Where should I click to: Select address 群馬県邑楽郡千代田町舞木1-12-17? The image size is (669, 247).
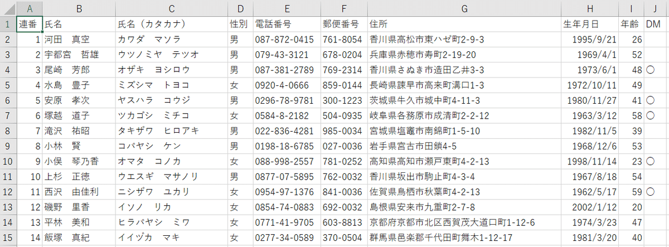click(x=464, y=237)
